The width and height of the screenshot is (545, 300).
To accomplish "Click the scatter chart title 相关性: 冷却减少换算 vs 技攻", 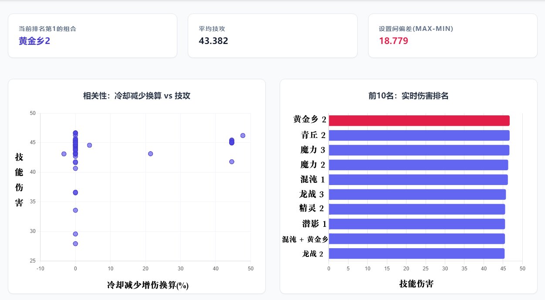I will click(136, 94).
